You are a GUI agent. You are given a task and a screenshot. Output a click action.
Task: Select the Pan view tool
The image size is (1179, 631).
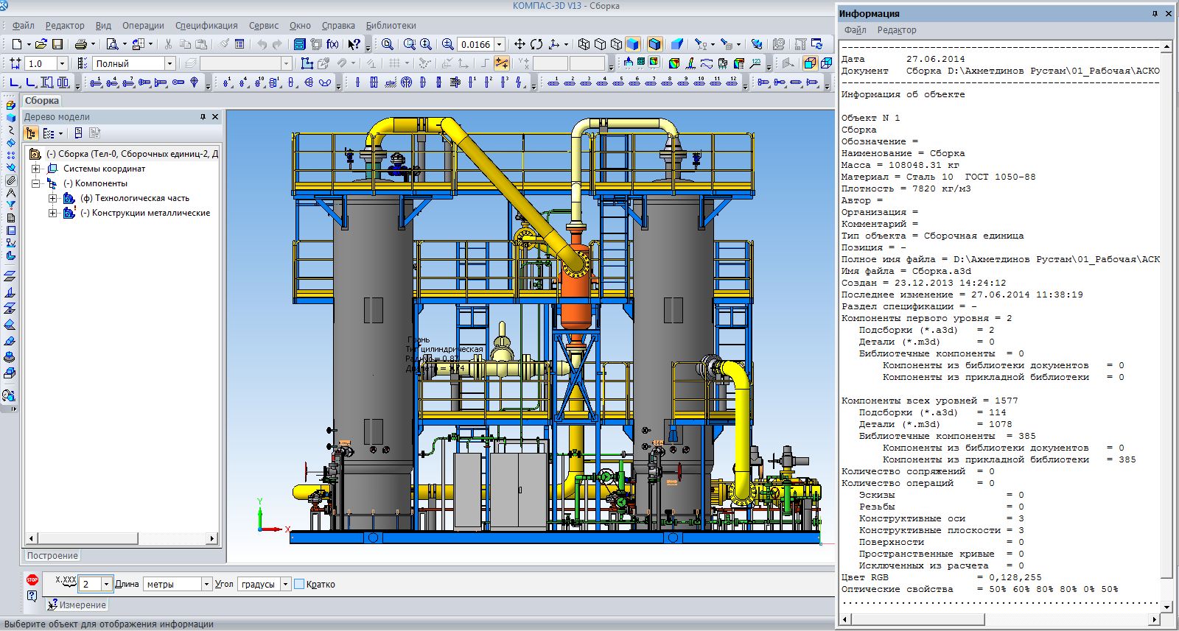click(519, 44)
